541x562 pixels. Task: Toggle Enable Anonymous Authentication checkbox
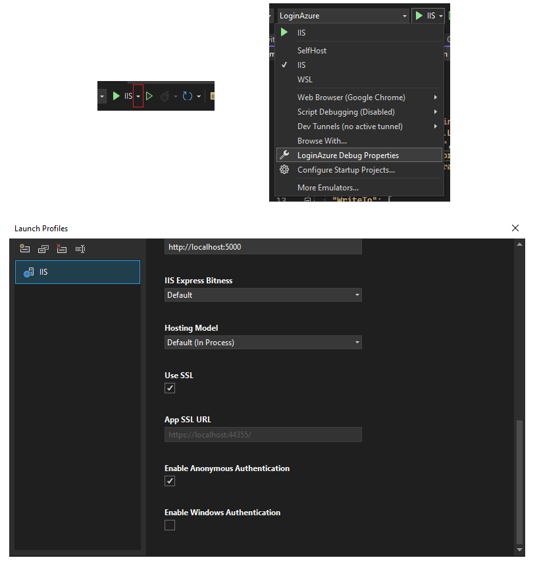tap(170, 481)
